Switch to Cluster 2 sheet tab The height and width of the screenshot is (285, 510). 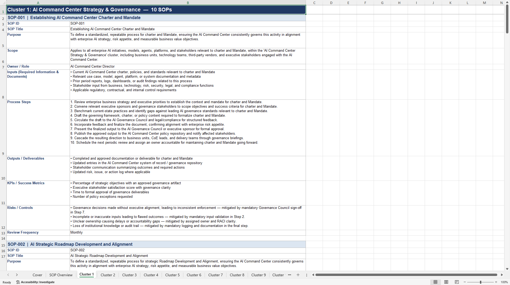click(108, 275)
